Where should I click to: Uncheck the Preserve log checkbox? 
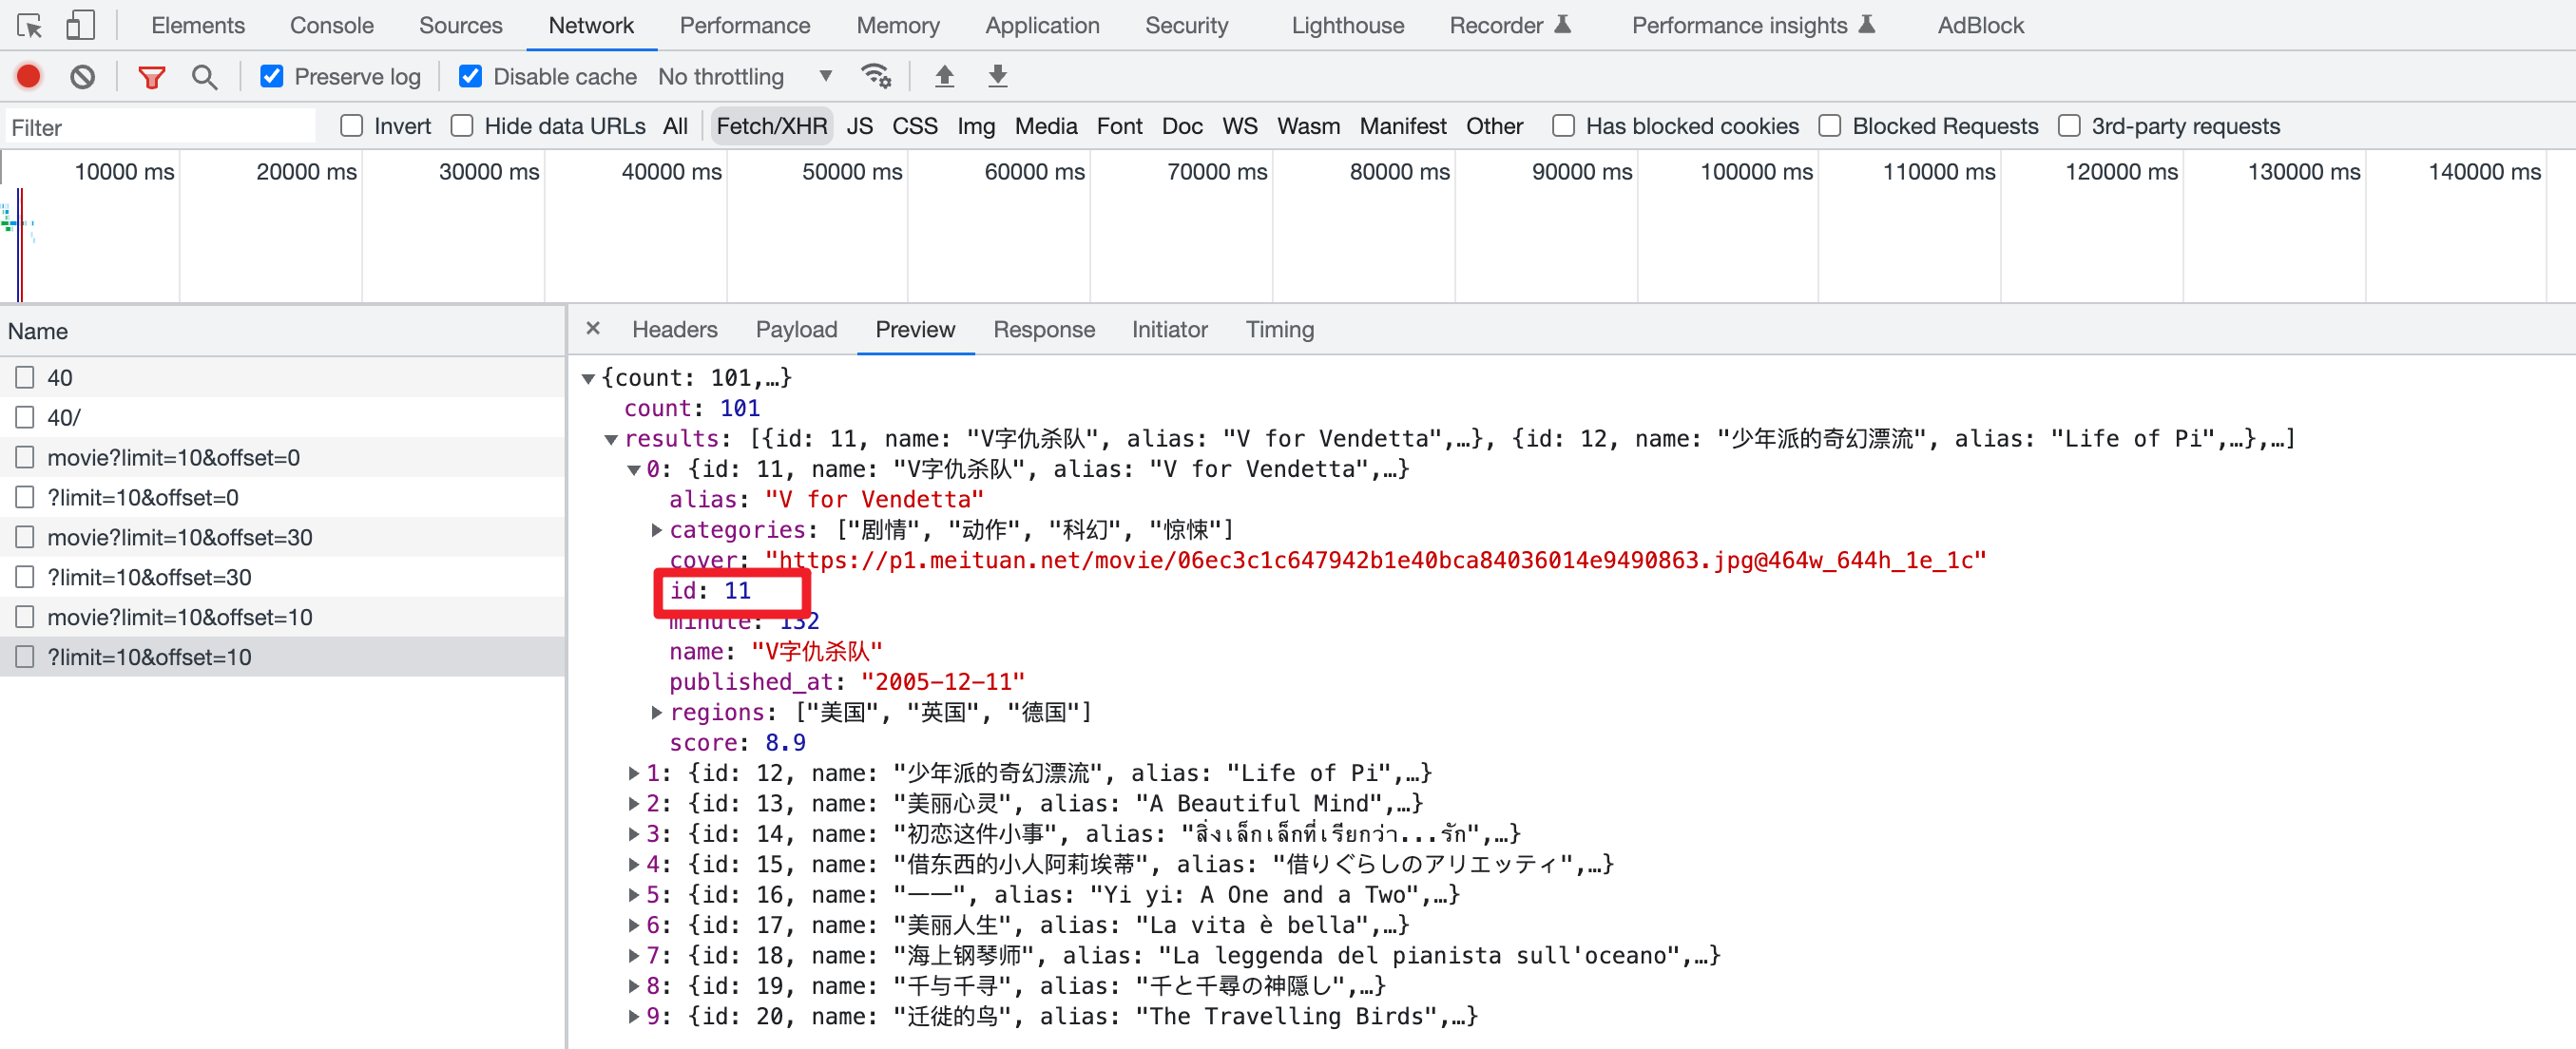tap(271, 76)
